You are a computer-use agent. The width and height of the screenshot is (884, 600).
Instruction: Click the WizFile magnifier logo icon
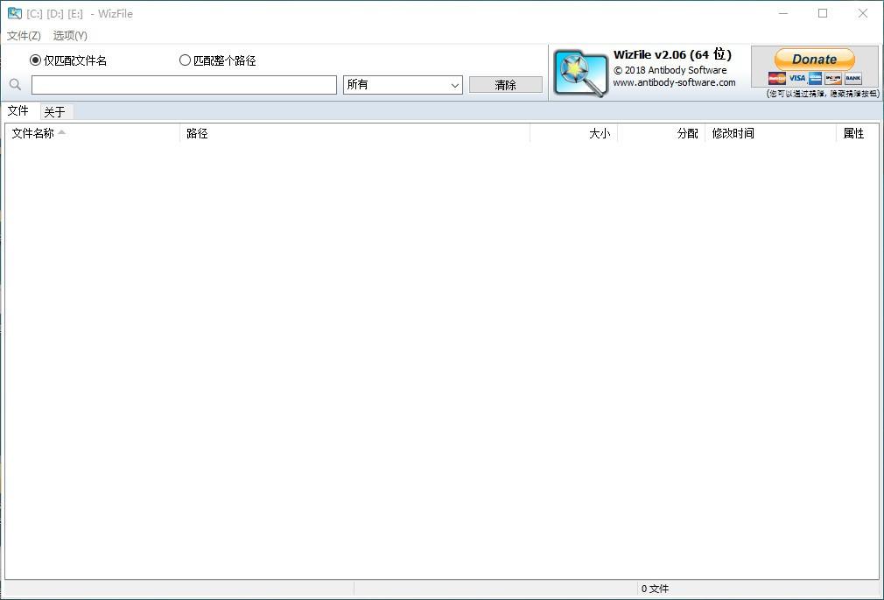tap(580, 74)
